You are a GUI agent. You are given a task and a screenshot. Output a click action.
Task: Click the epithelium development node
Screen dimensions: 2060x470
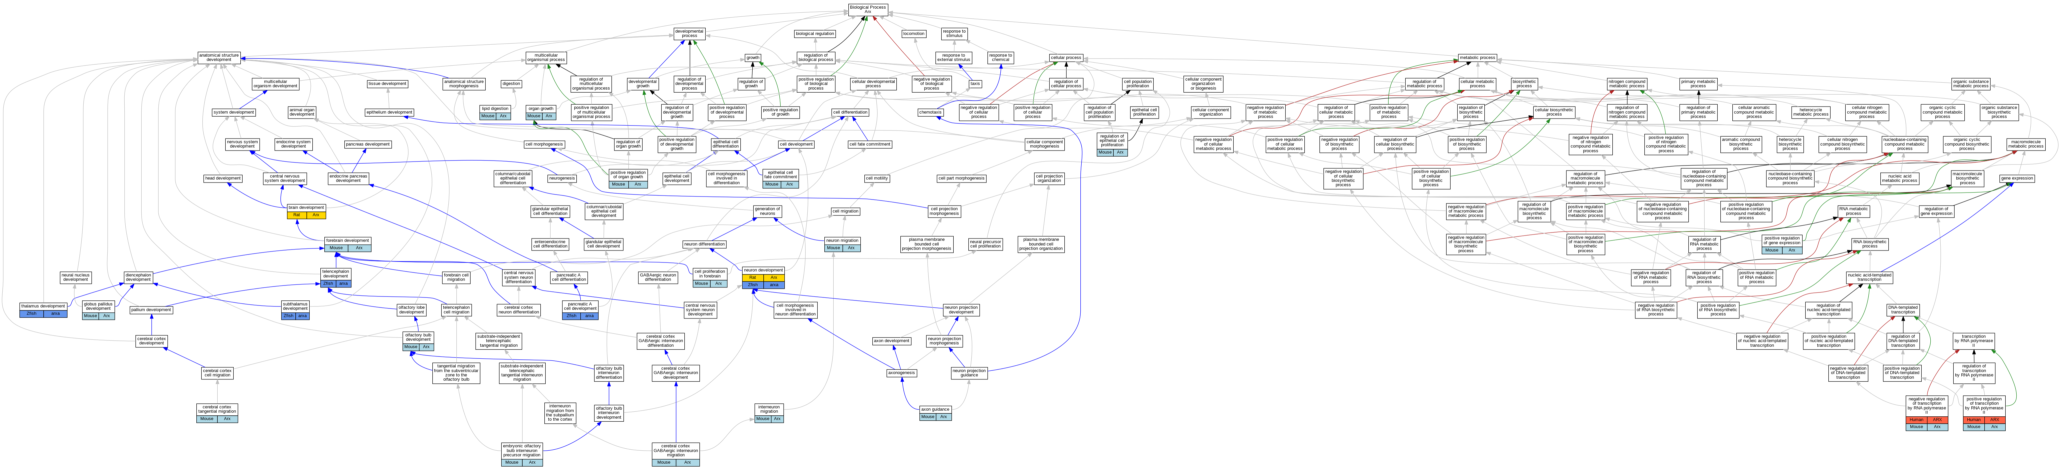pos(389,113)
